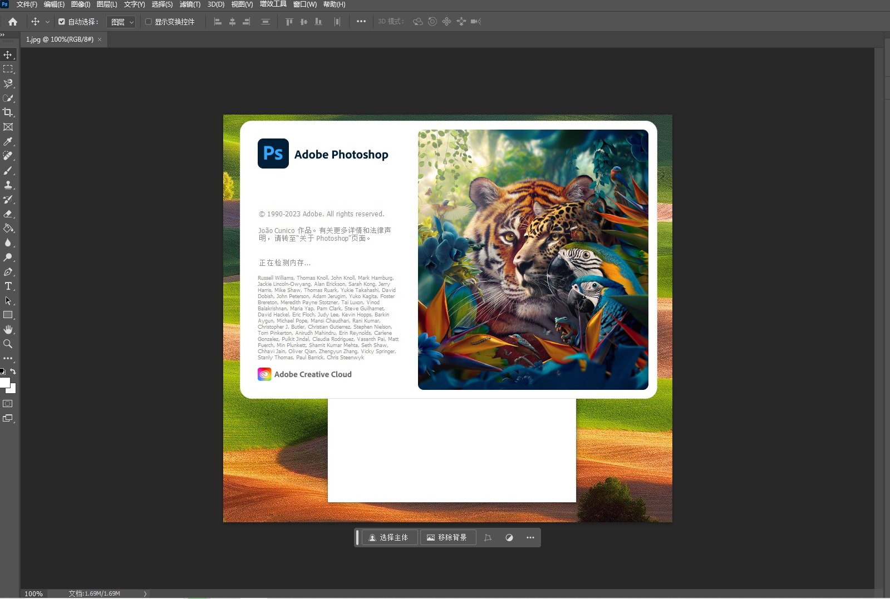The height and width of the screenshot is (599, 890).
Task: Select the Dodge tool
Action: tap(8, 257)
